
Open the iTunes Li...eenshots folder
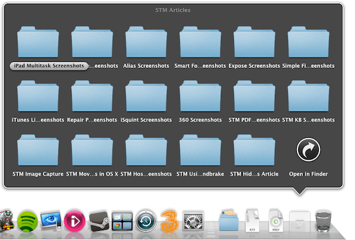tap(38, 96)
